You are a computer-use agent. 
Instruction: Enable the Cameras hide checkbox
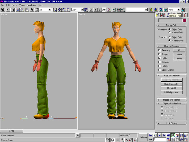pos(159,62)
